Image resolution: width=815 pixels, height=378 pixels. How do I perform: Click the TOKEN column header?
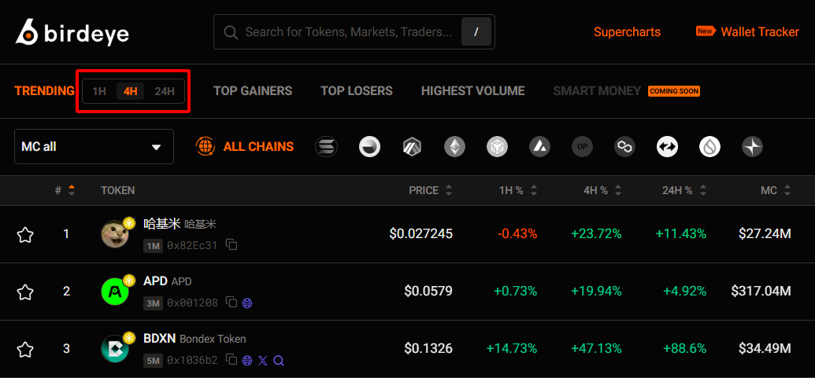coord(117,190)
